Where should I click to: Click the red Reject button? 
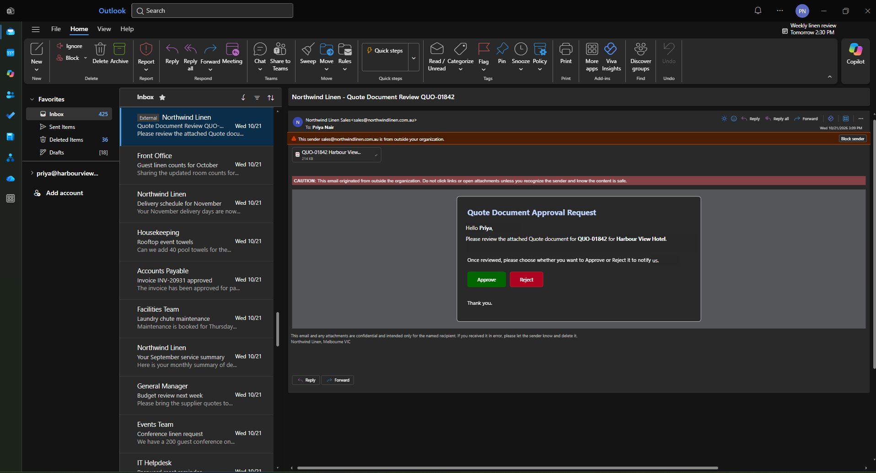pyautogui.click(x=527, y=280)
